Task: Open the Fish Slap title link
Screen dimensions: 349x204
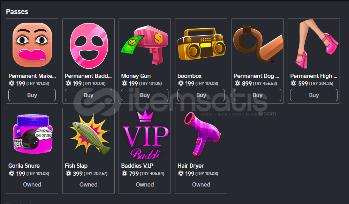Action: click(x=76, y=166)
